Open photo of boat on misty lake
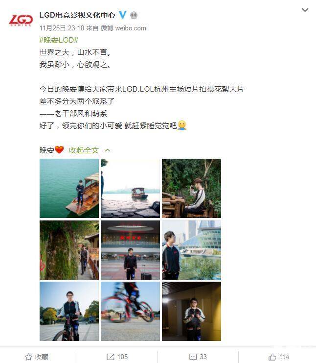The height and width of the screenshot is (363, 316). click(130, 188)
